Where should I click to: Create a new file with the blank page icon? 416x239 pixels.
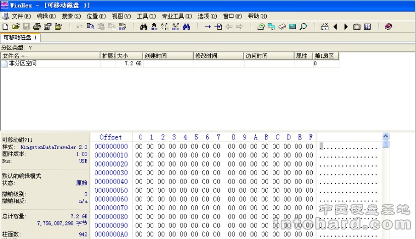coord(6,27)
